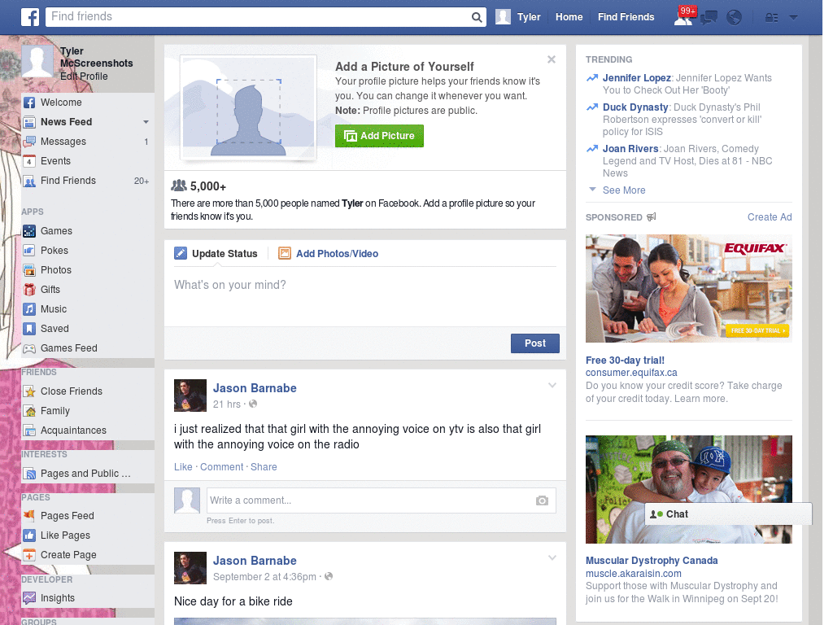The image size is (833, 625).
Task: Click Comment on the annoying voice post
Action: click(x=221, y=467)
